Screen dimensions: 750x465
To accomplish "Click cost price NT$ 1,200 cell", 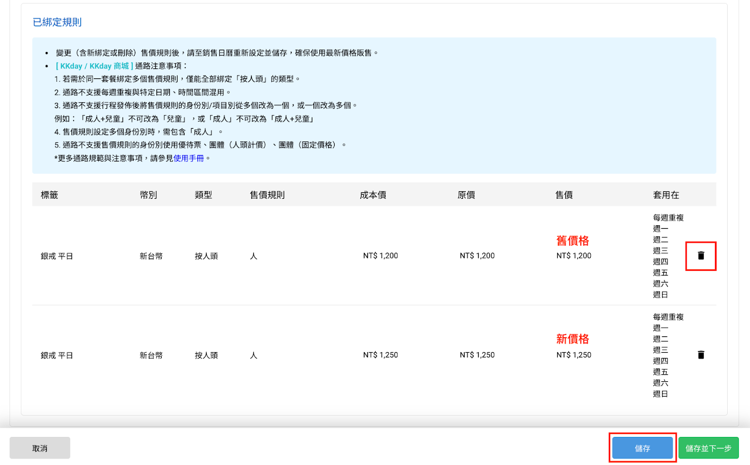I will [380, 256].
